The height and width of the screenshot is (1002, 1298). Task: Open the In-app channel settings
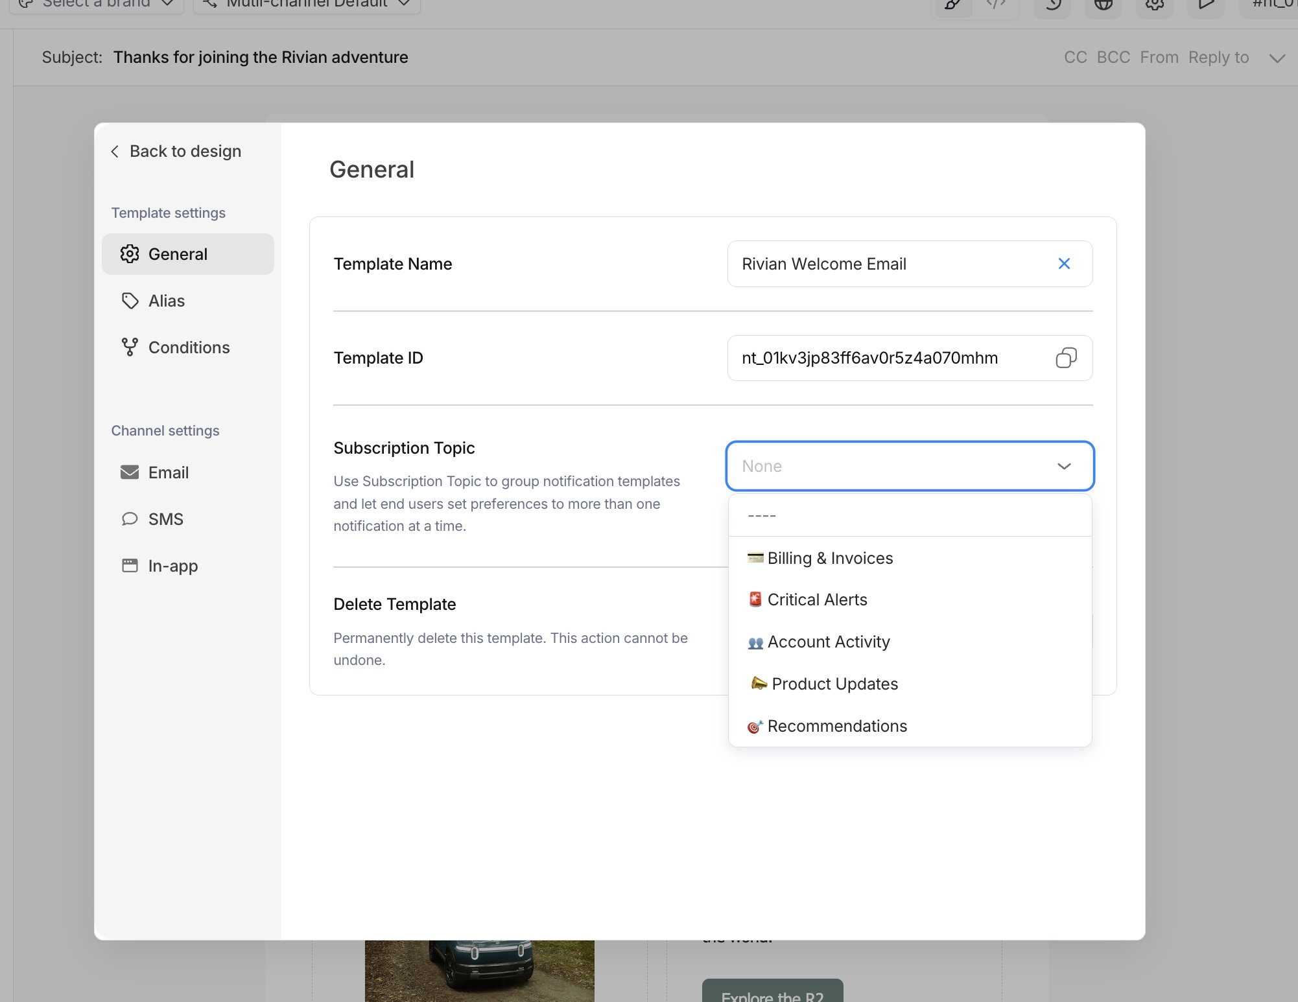(x=188, y=566)
